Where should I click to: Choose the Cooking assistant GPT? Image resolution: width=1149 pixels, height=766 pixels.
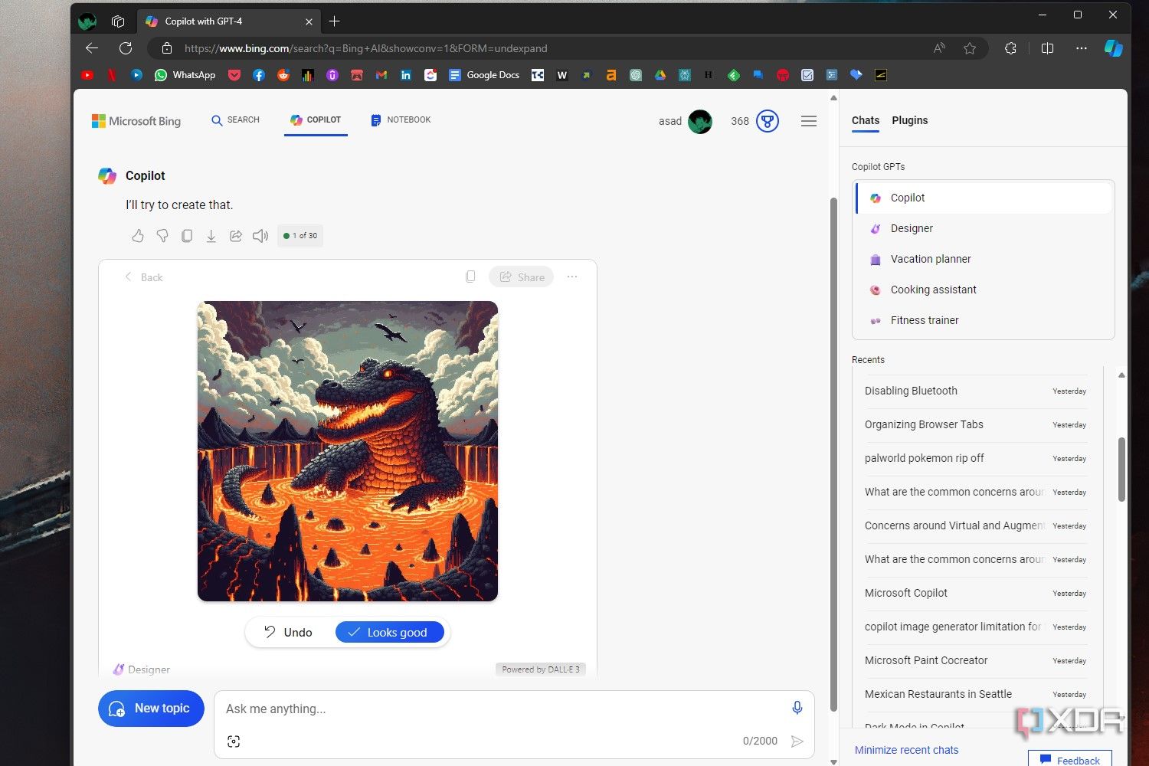984,290
